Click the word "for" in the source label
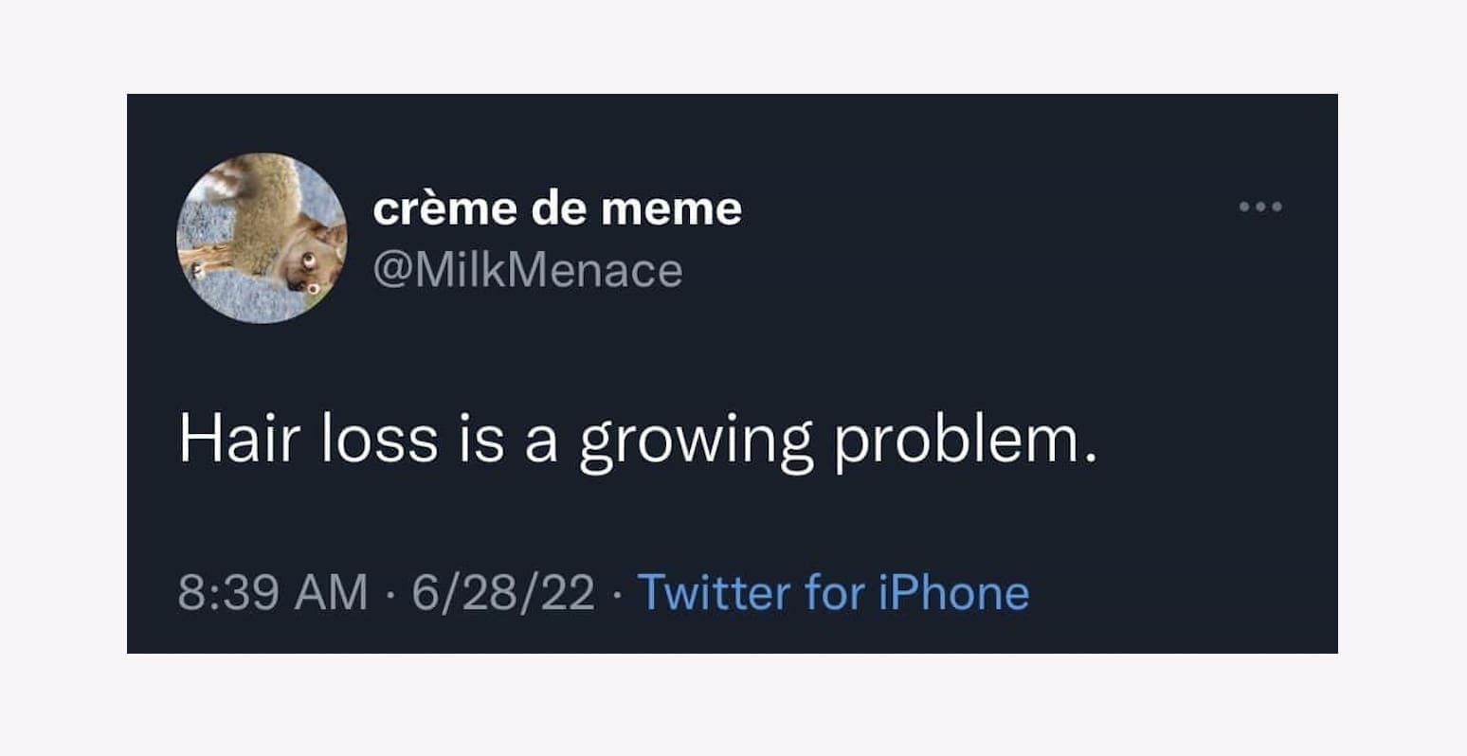The width and height of the screenshot is (1467, 756). (x=833, y=592)
